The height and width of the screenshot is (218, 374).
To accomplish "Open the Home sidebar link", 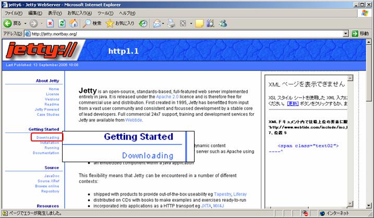I will pos(54,89).
